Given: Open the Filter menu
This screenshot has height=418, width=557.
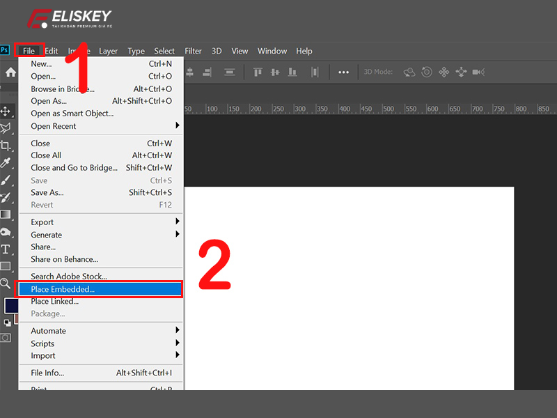Looking at the screenshot, I should click(x=193, y=51).
